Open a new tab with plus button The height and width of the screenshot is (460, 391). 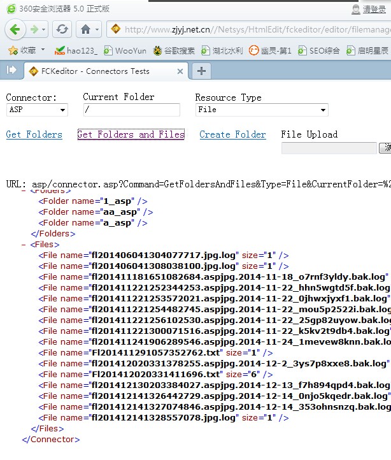click(x=201, y=71)
